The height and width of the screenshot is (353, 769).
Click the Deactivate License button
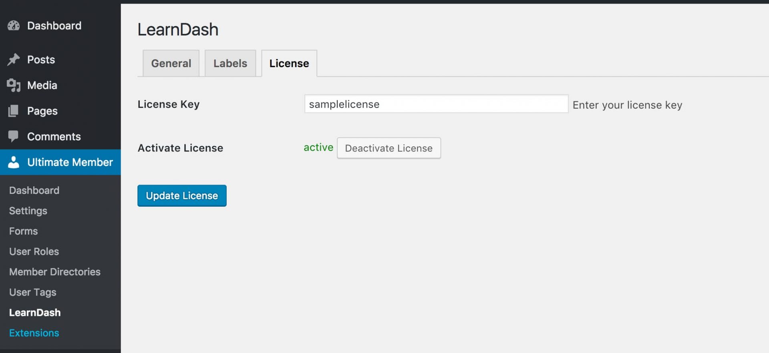[389, 148]
